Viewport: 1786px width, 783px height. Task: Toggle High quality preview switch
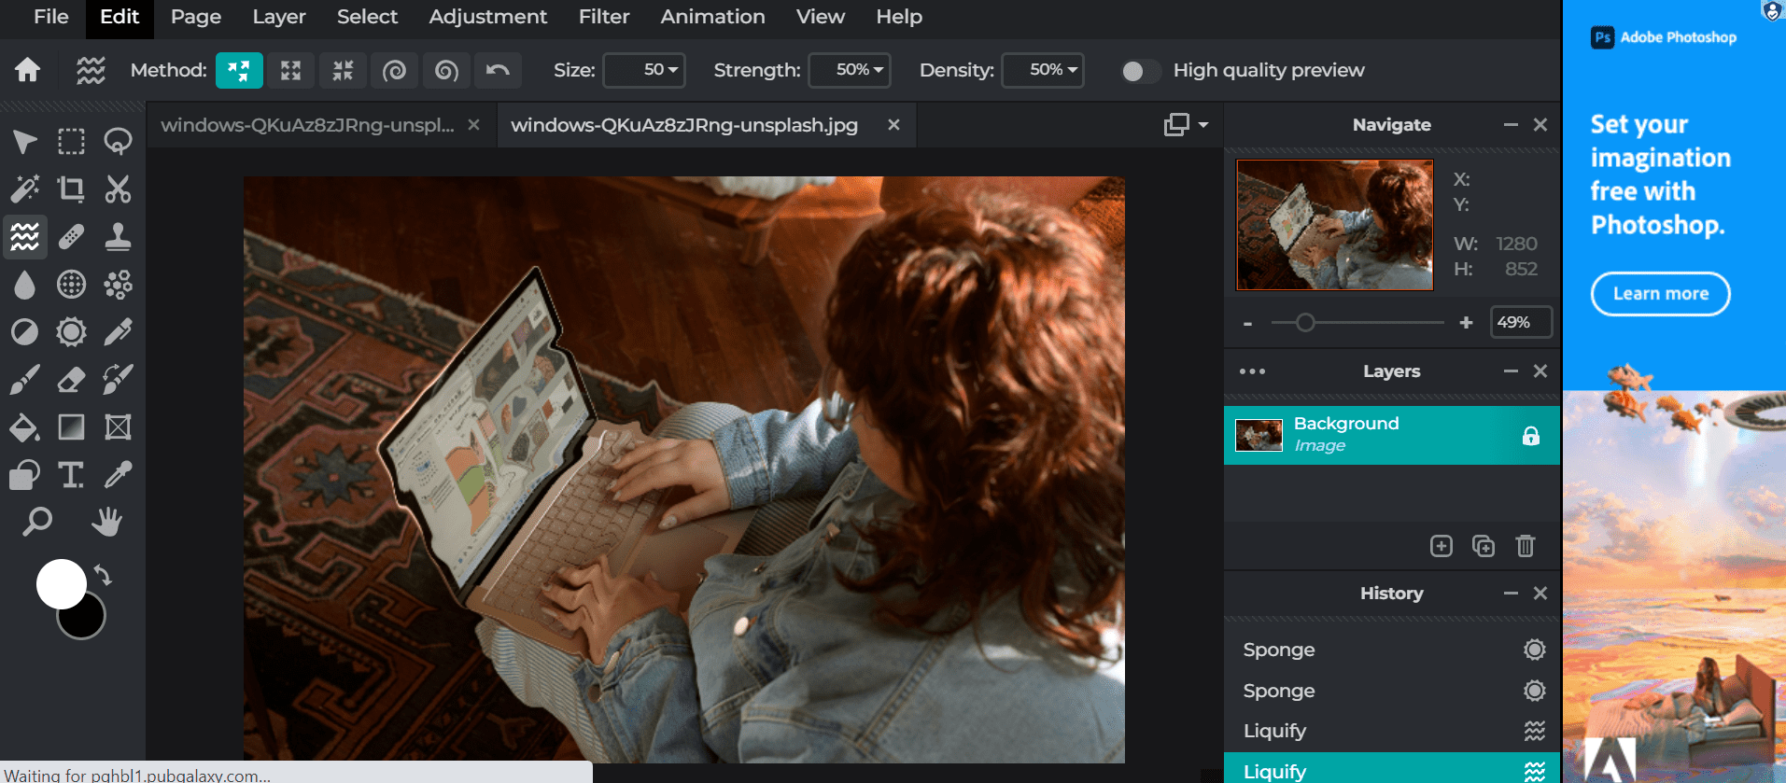coord(1141,71)
